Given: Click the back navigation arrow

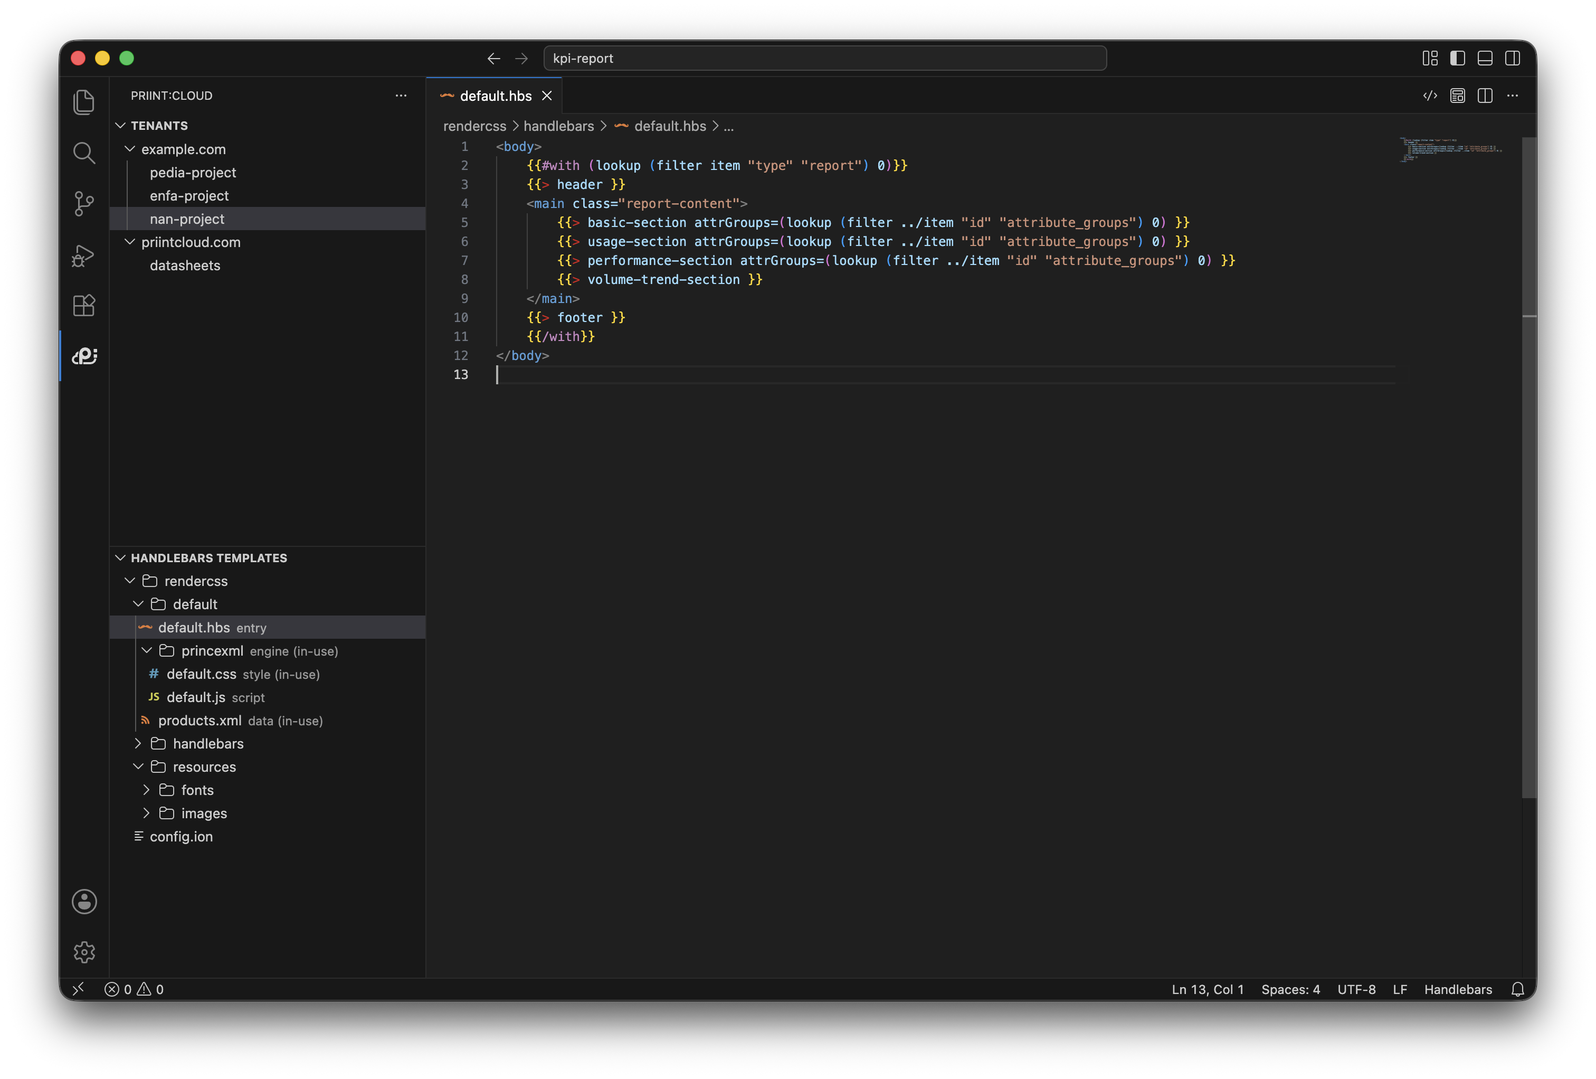Looking at the screenshot, I should [x=494, y=59].
